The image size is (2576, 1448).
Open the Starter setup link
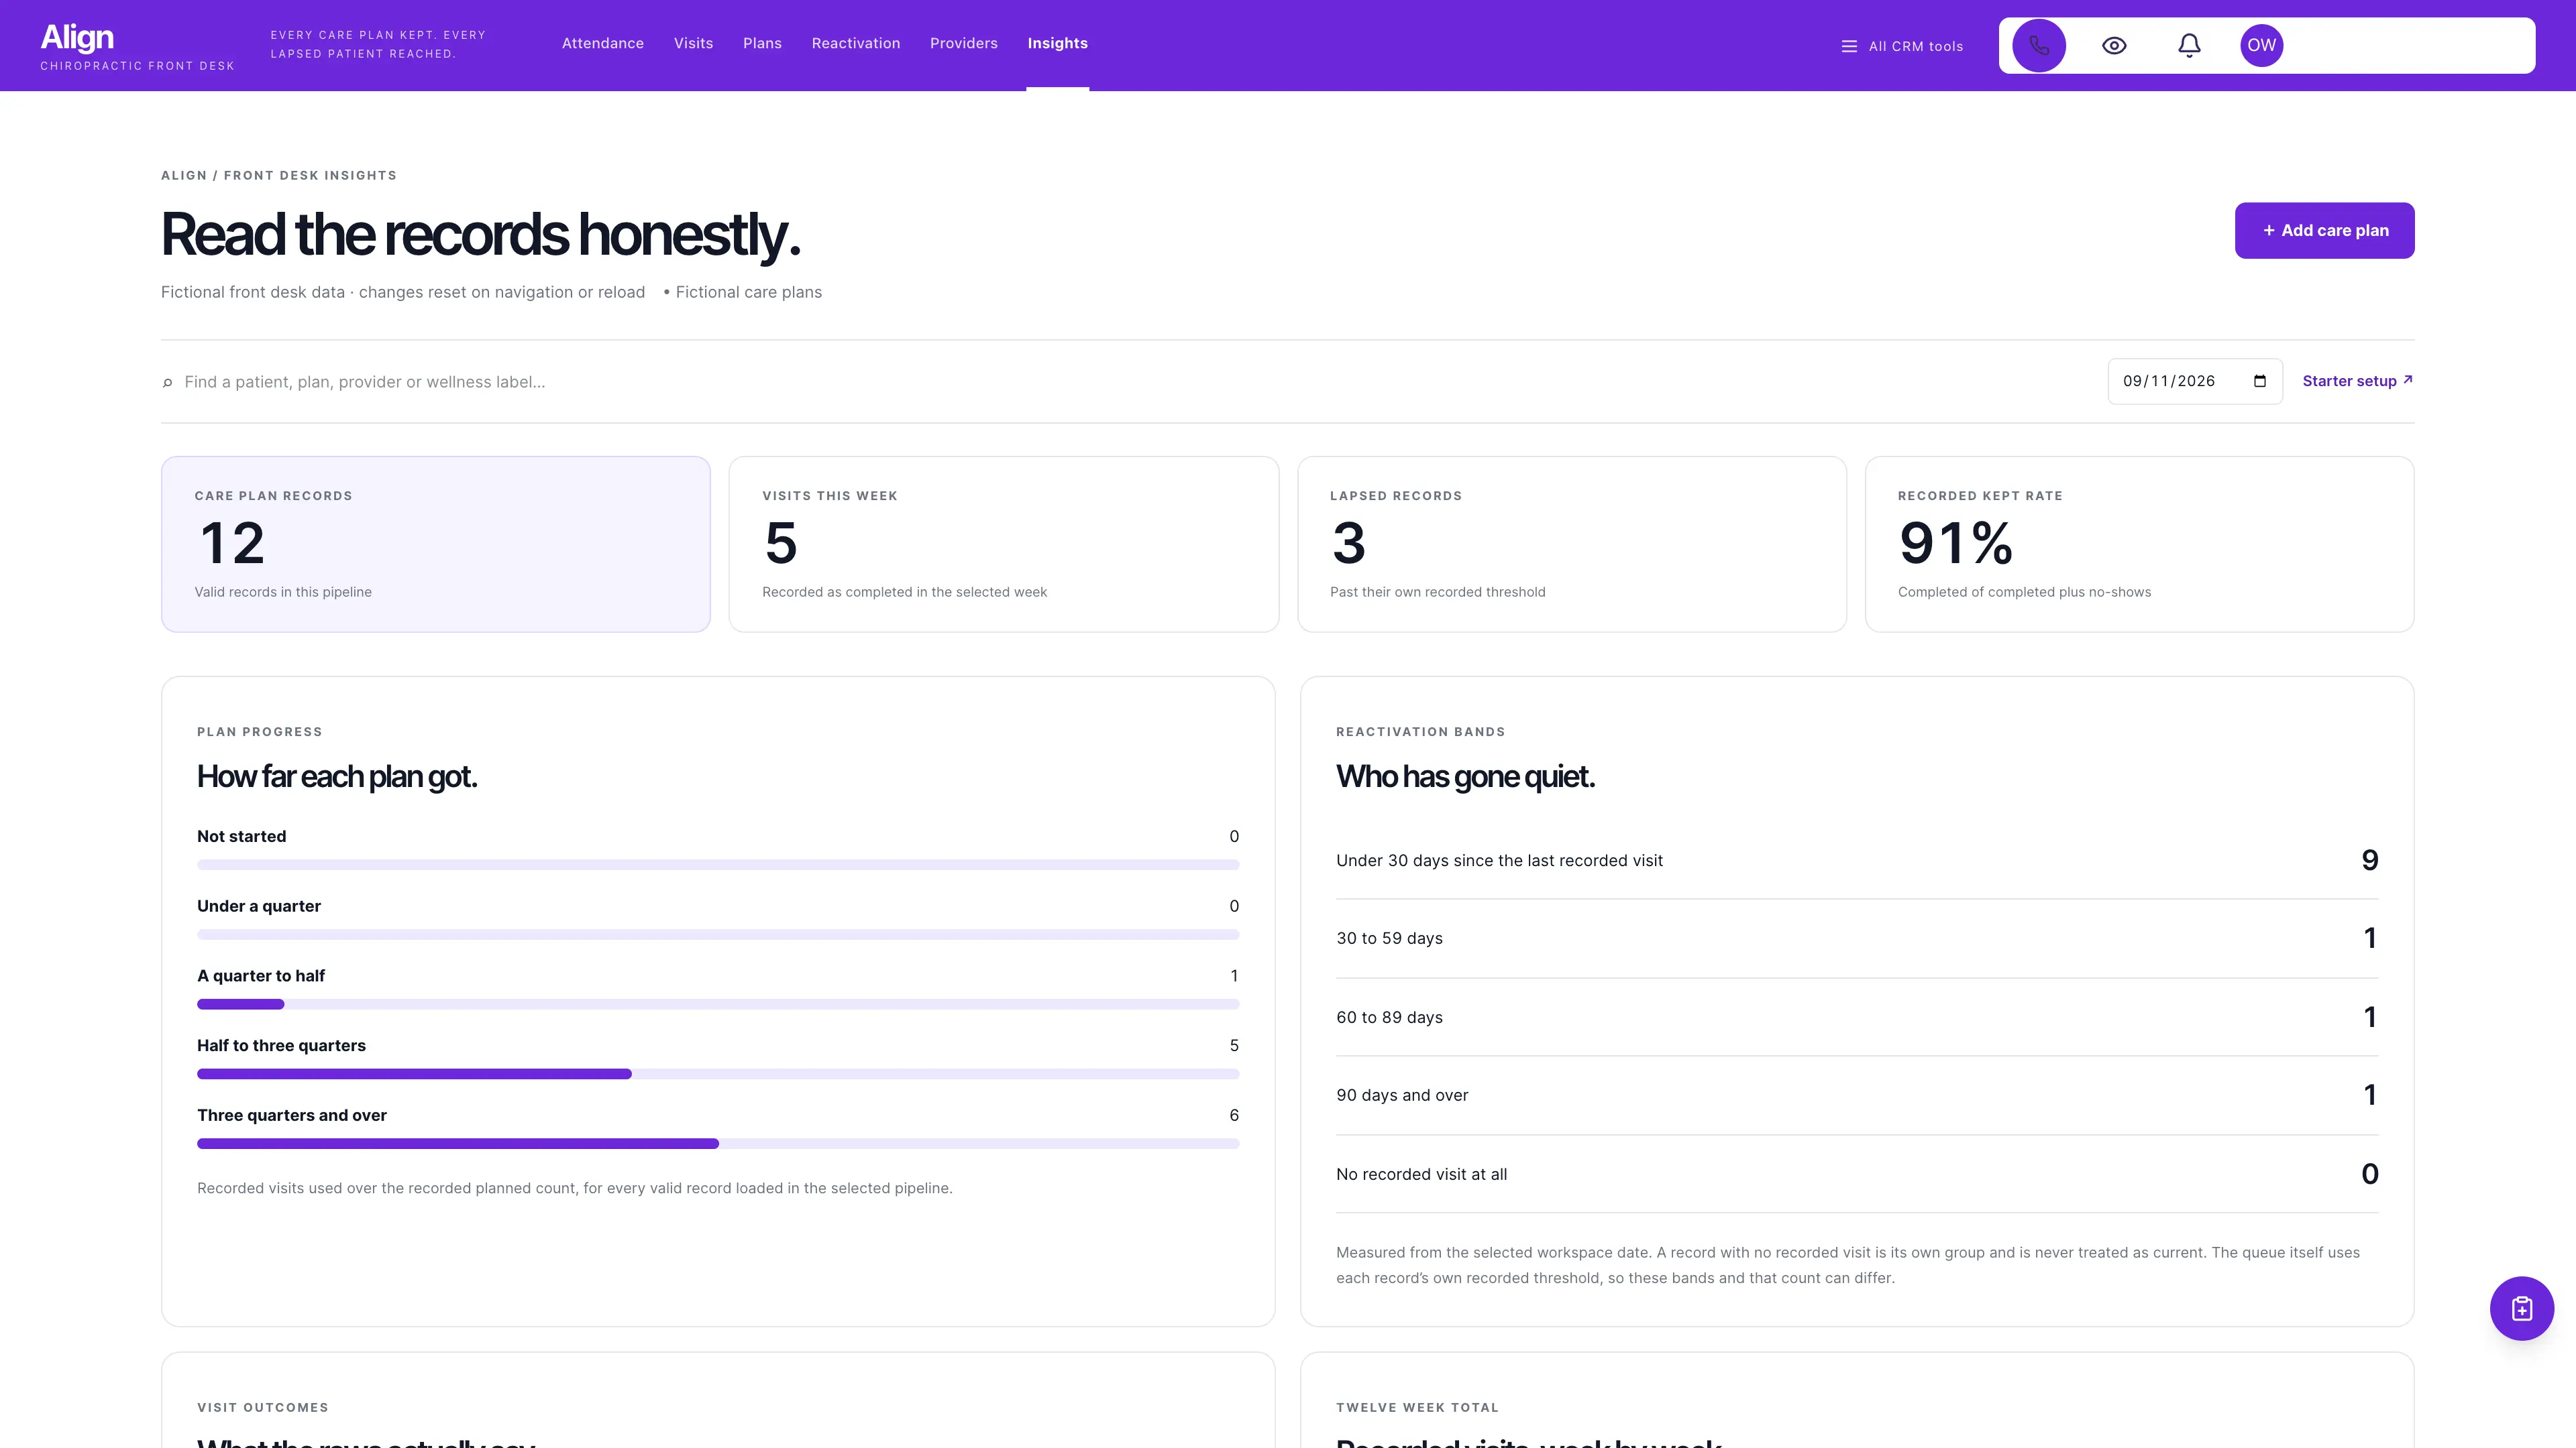2357,381
